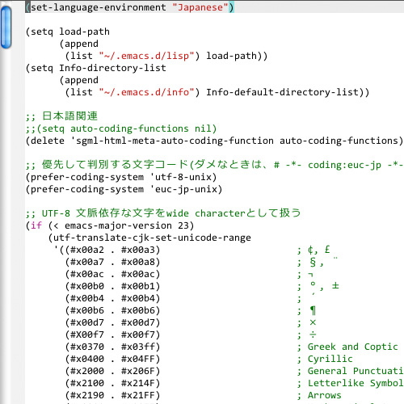Screen dimensions: 404x404
Task: Click the pair (#x00b6 . #x00b6)
Action: (112, 310)
